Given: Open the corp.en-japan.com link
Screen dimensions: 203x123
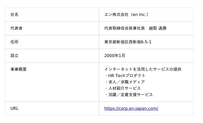Looking at the screenshot, I should 131,109.
